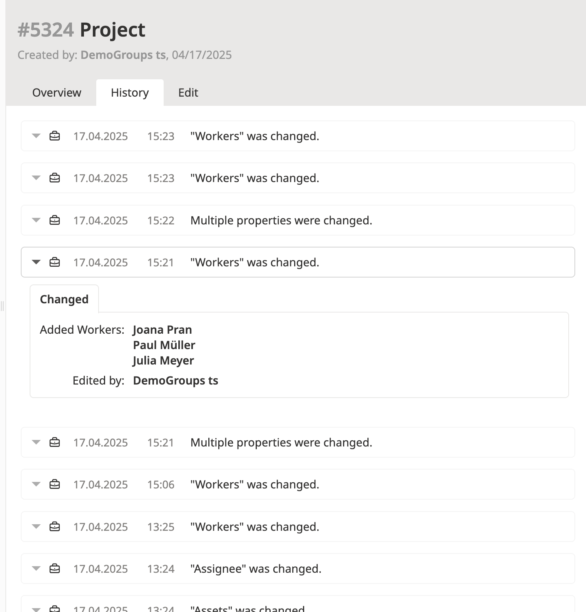Click briefcase icon on the 15:22 entry
Image resolution: width=586 pixels, height=612 pixels.
click(x=55, y=220)
